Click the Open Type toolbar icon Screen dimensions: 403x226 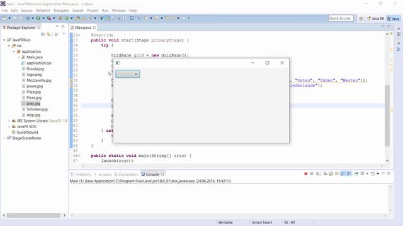pos(77,18)
